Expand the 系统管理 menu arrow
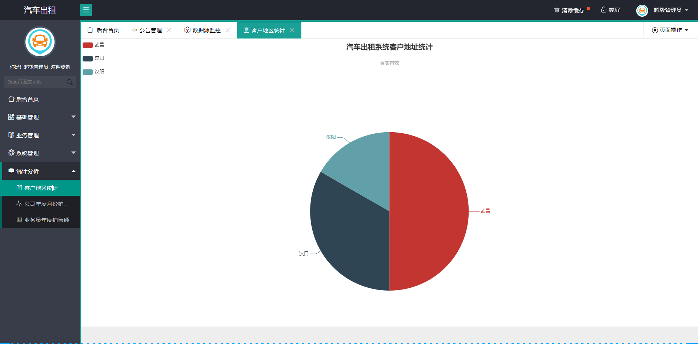This screenshot has width=698, height=344. coord(73,153)
